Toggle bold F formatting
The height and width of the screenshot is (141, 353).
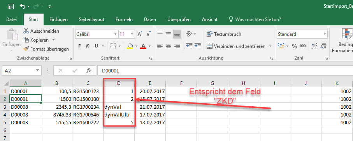point(79,46)
